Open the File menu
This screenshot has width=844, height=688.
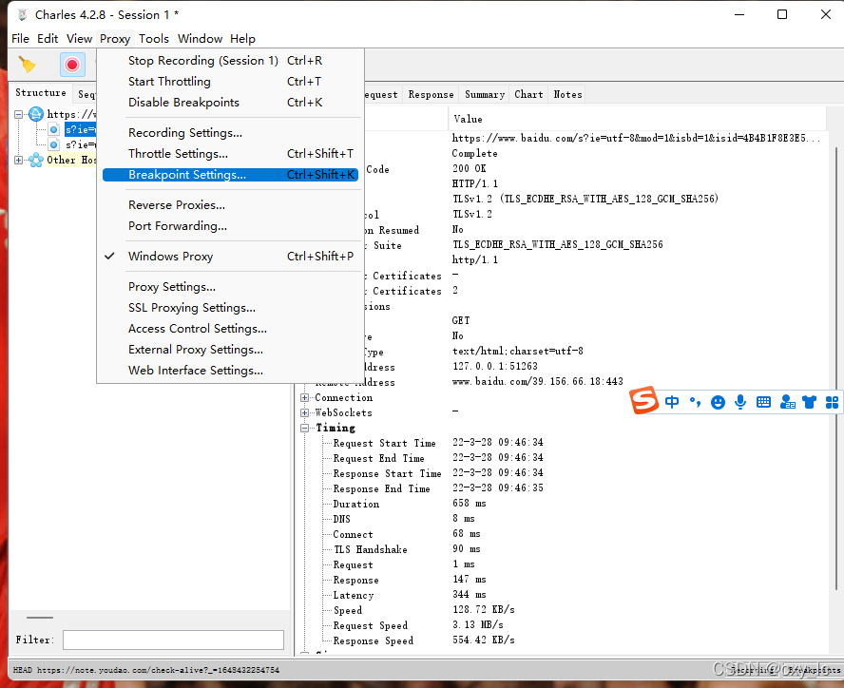click(21, 39)
